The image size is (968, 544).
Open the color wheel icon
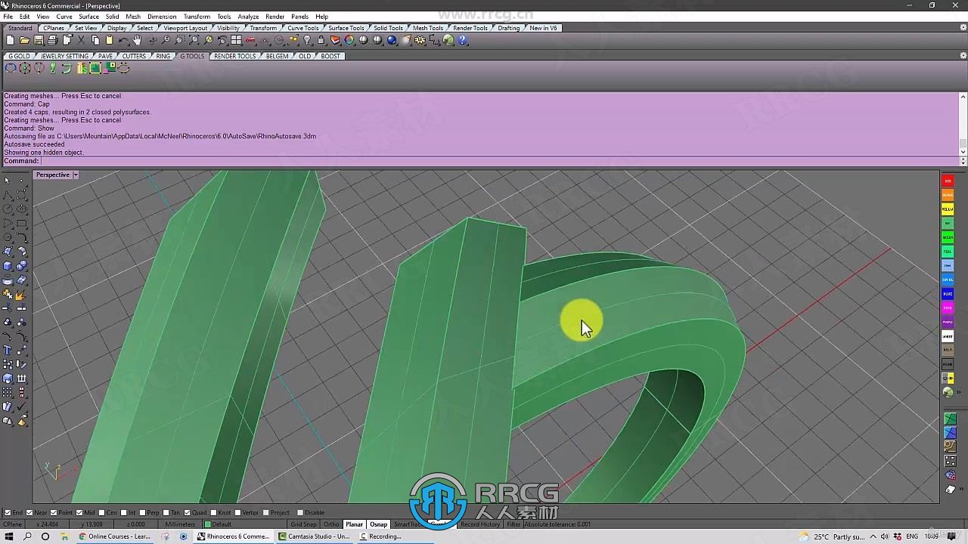(x=349, y=40)
